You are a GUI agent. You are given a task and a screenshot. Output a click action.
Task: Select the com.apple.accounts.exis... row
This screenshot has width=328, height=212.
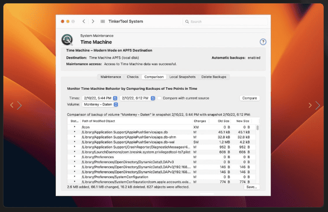click(x=162, y=182)
